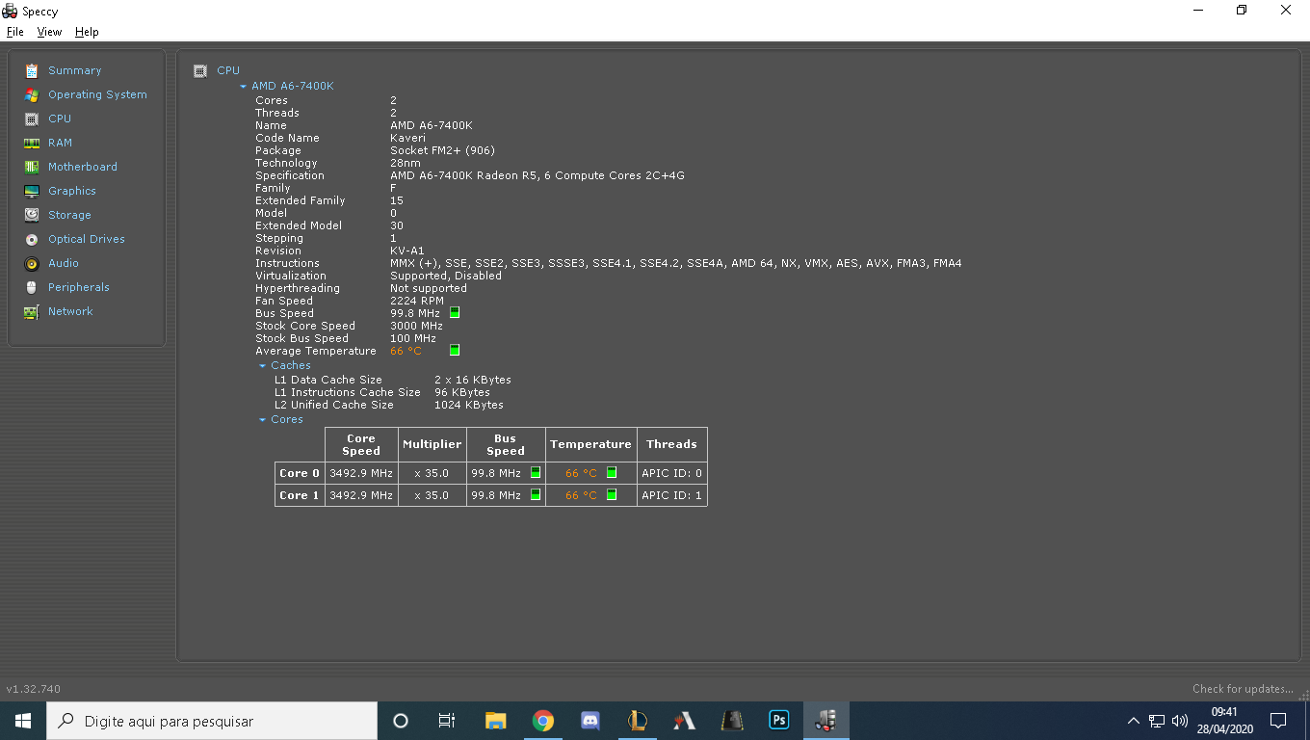
Task: Click green graph icon next to Bus Speed 99.8 MHz row
Action: (x=455, y=313)
